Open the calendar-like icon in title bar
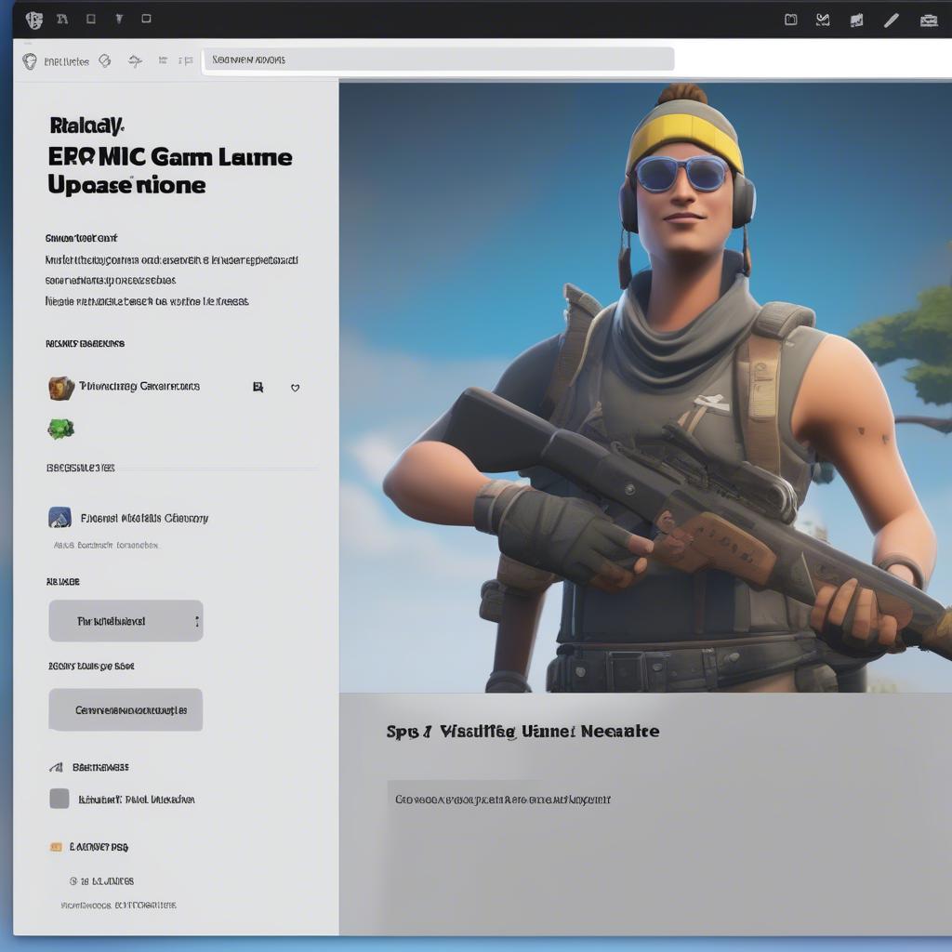The width and height of the screenshot is (952, 952). click(x=790, y=20)
